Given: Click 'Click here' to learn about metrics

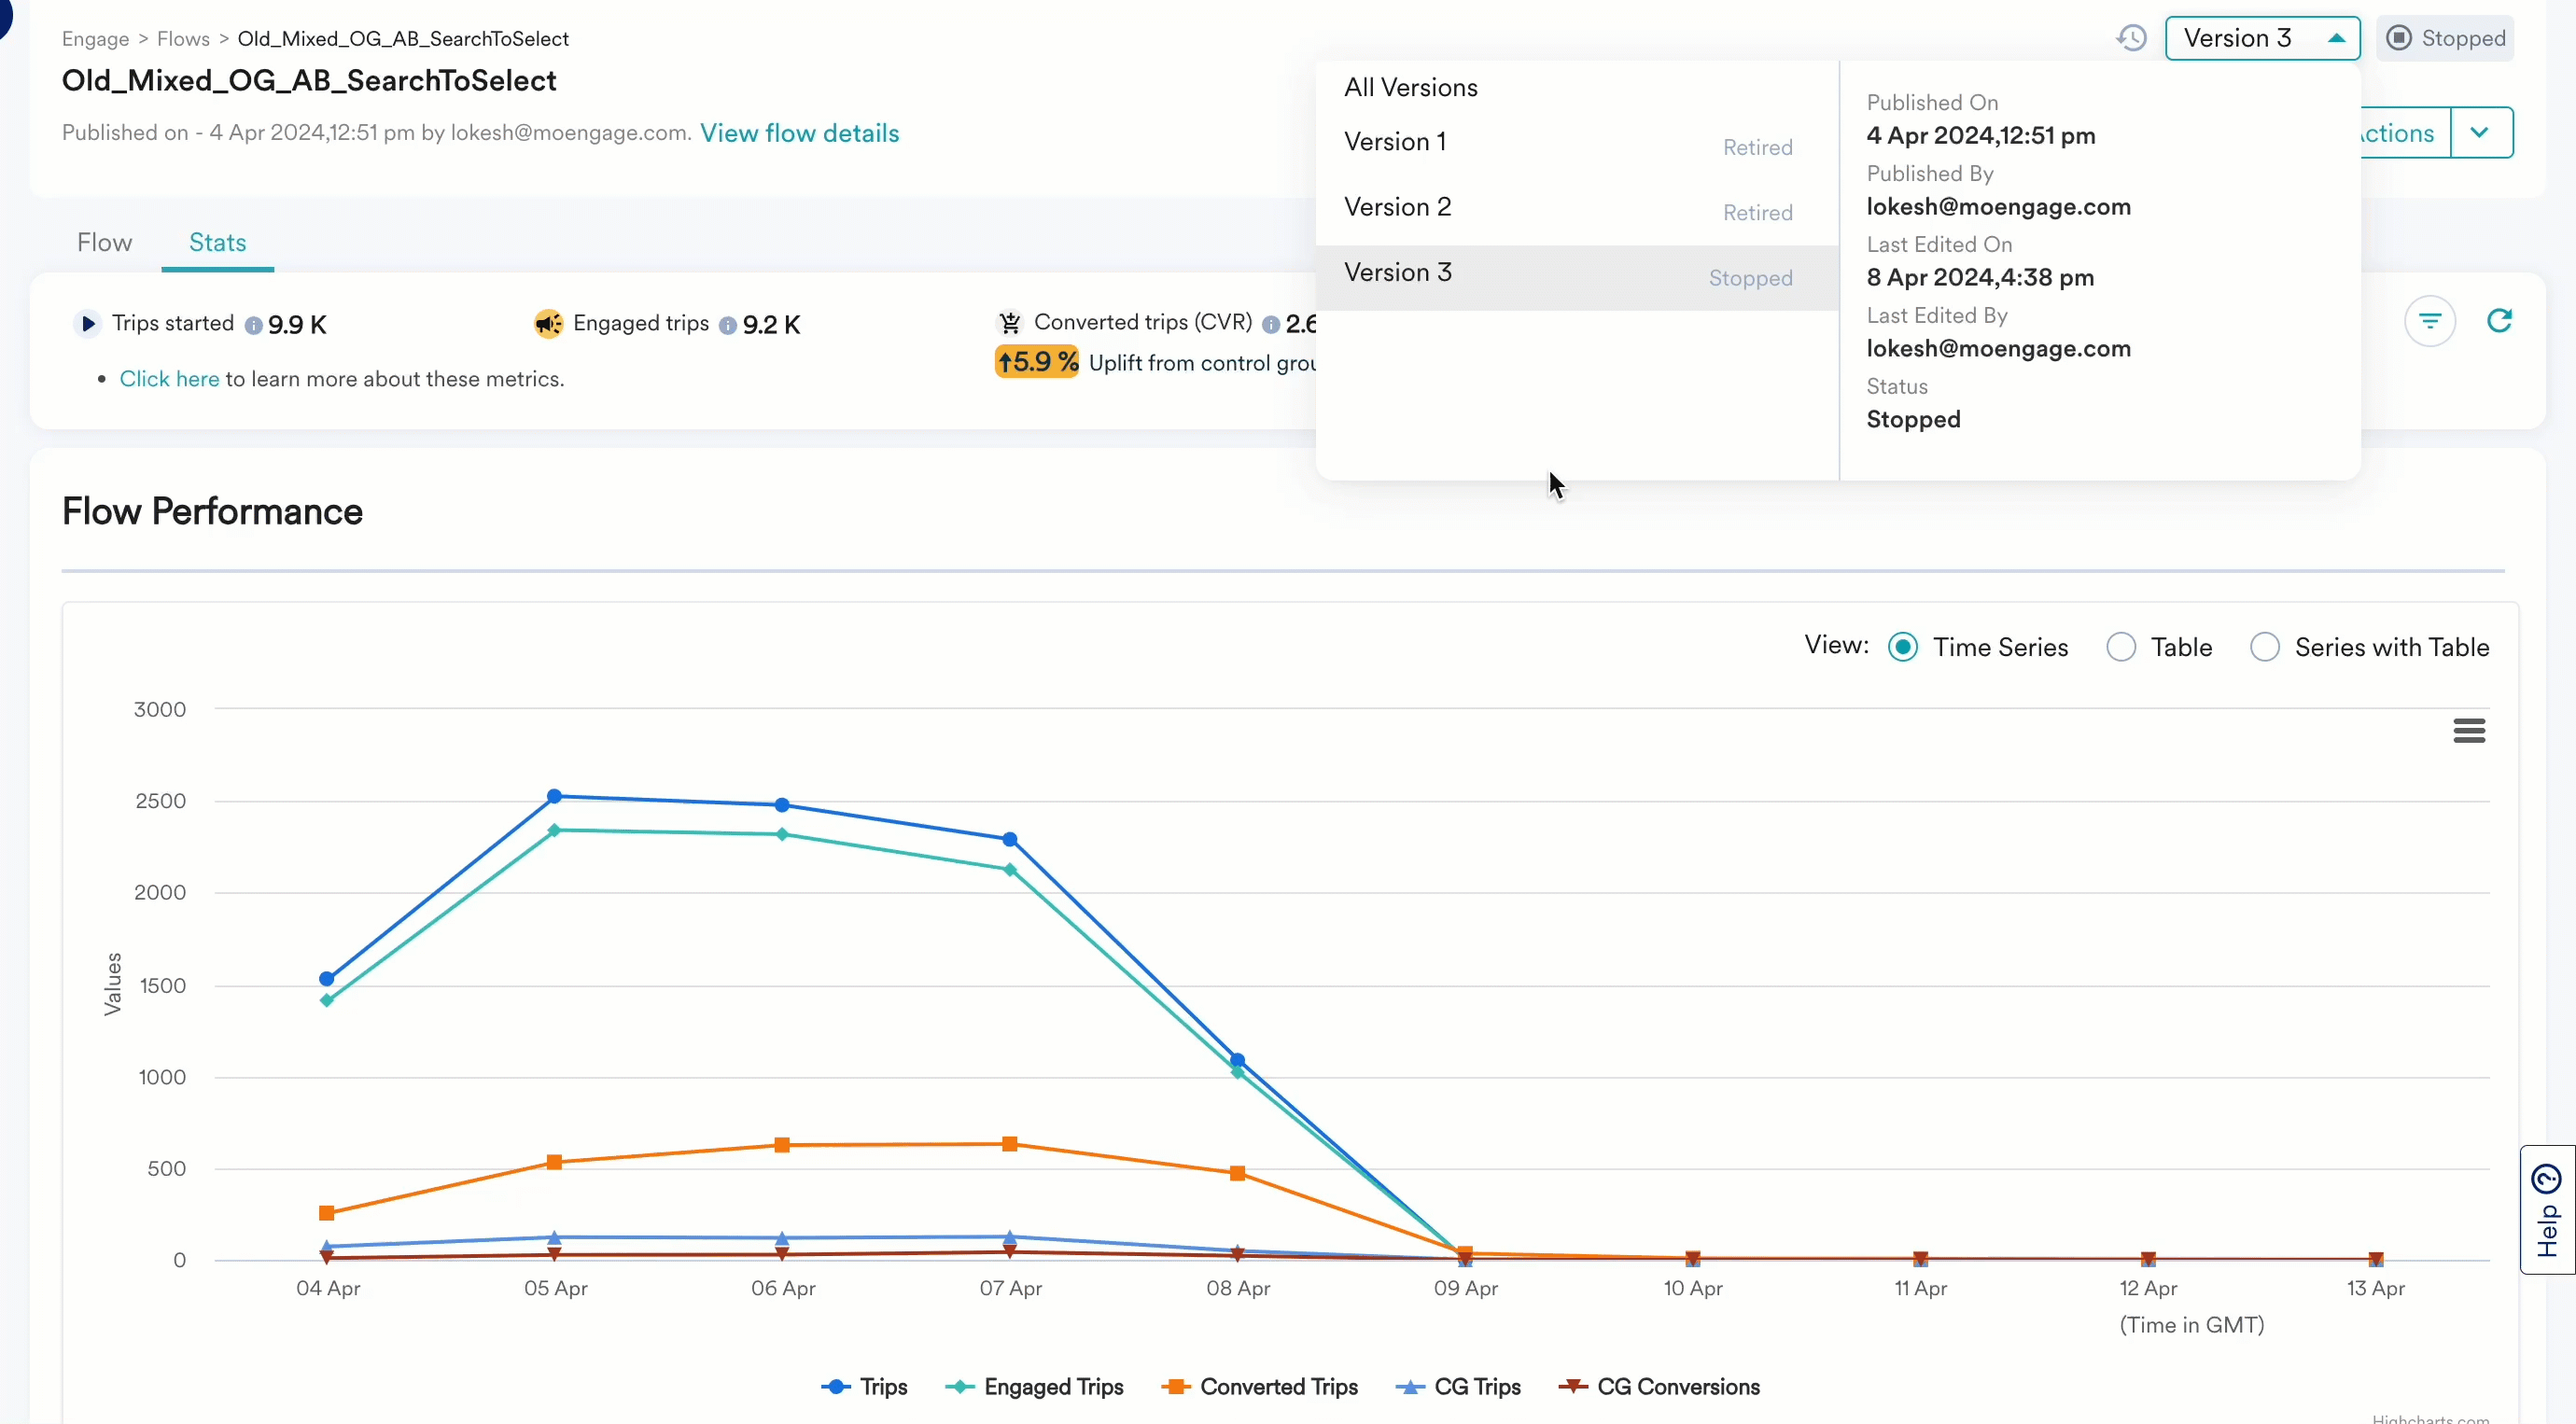Looking at the screenshot, I should pyautogui.click(x=168, y=378).
